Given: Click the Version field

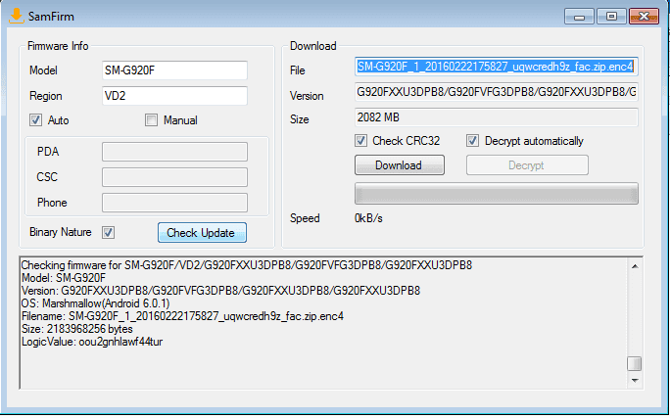Looking at the screenshot, I should point(497,92).
